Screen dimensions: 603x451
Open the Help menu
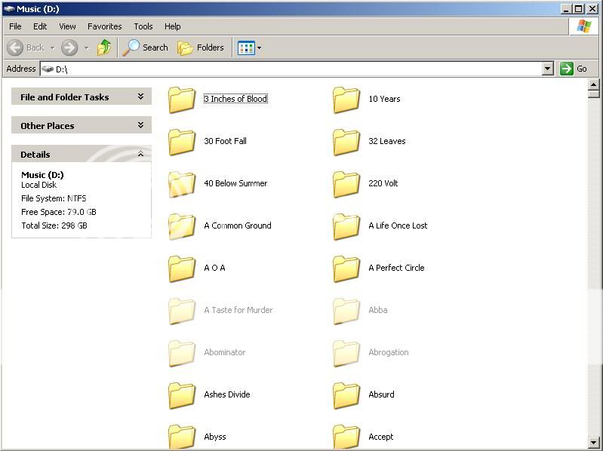click(173, 26)
